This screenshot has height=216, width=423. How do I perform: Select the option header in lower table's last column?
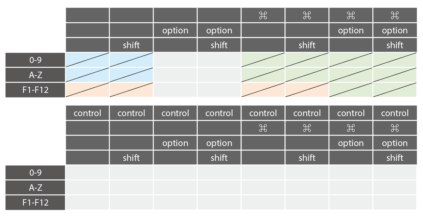click(395, 143)
